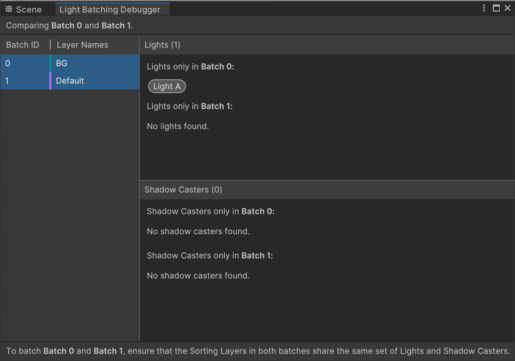This screenshot has height=361, width=515.
Task: Click the No lights found message
Action: pyautogui.click(x=178, y=126)
